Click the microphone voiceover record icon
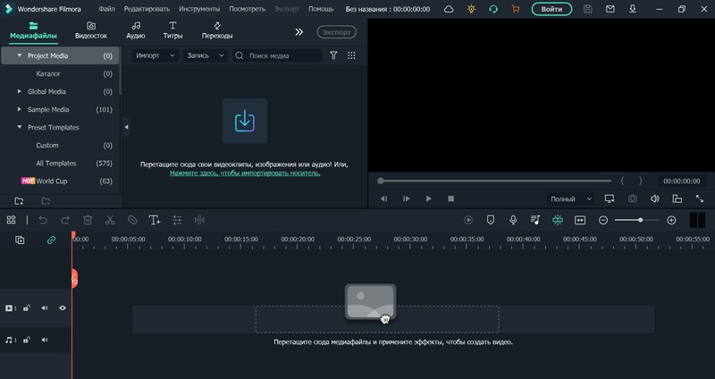 (513, 220)
